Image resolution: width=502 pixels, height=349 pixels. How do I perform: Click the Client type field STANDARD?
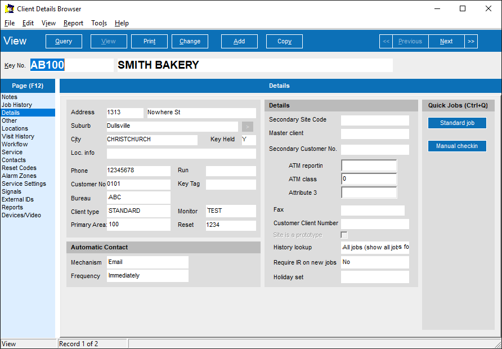138,211
